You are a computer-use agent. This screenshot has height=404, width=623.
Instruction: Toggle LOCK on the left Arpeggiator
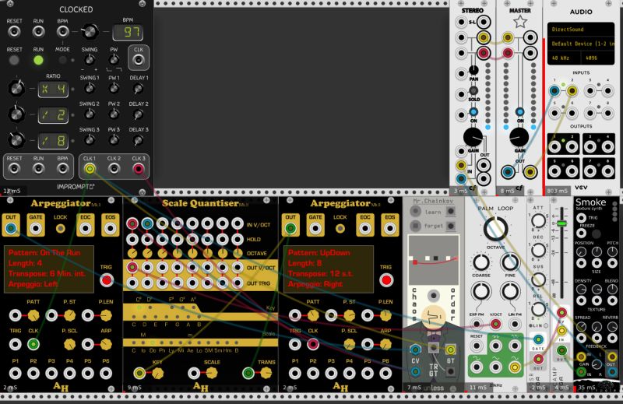(x=61, y=228)
